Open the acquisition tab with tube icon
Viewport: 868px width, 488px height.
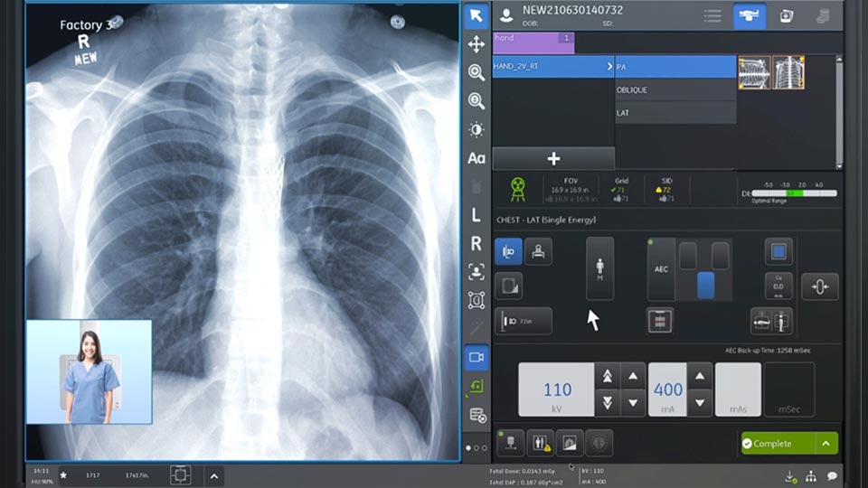[750, 15]
